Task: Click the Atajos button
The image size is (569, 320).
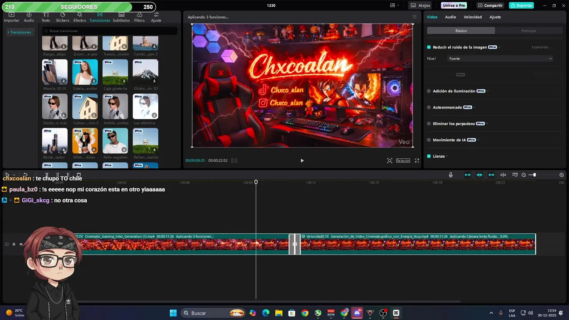Action: point(420,5)
